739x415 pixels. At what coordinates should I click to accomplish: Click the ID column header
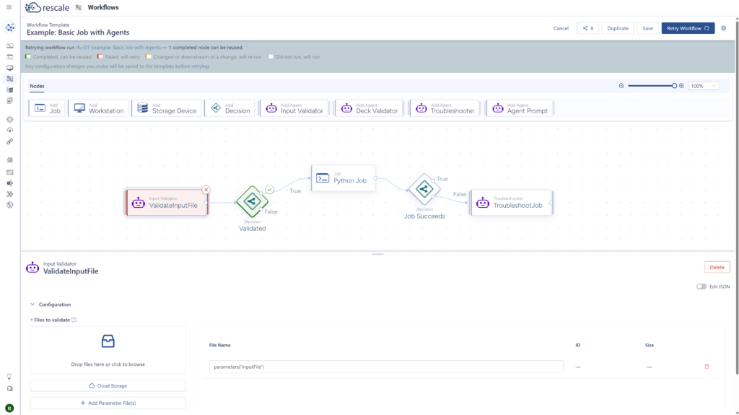578,345
